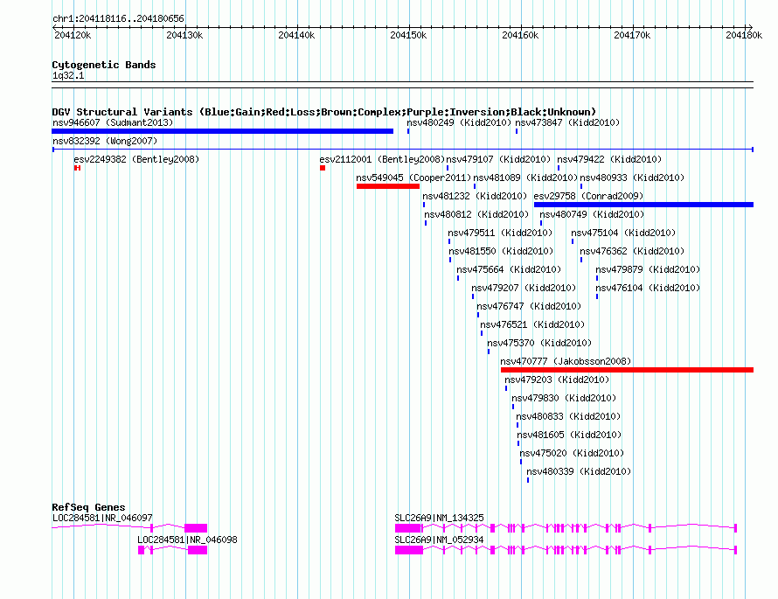Click the nsv946607 (Sudmant2013) blue gain bar

tap(222, 131)
